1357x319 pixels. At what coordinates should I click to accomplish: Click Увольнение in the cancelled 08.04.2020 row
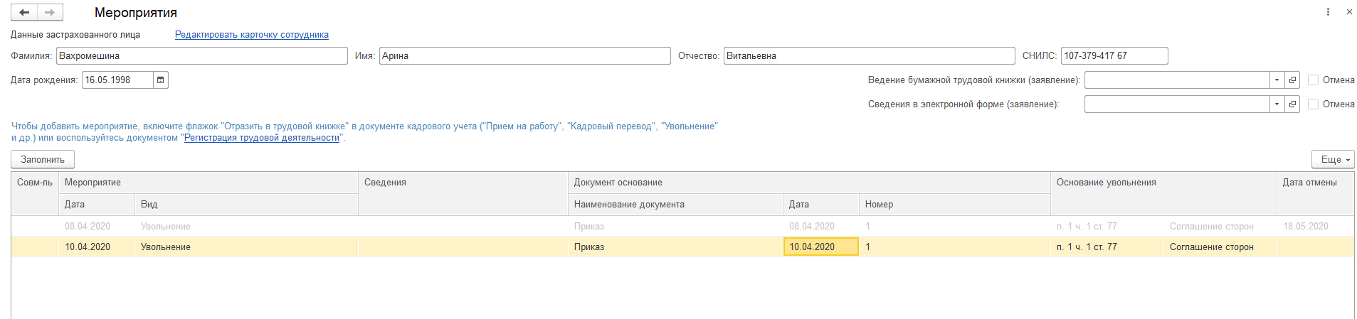click(x=246, y=227)
